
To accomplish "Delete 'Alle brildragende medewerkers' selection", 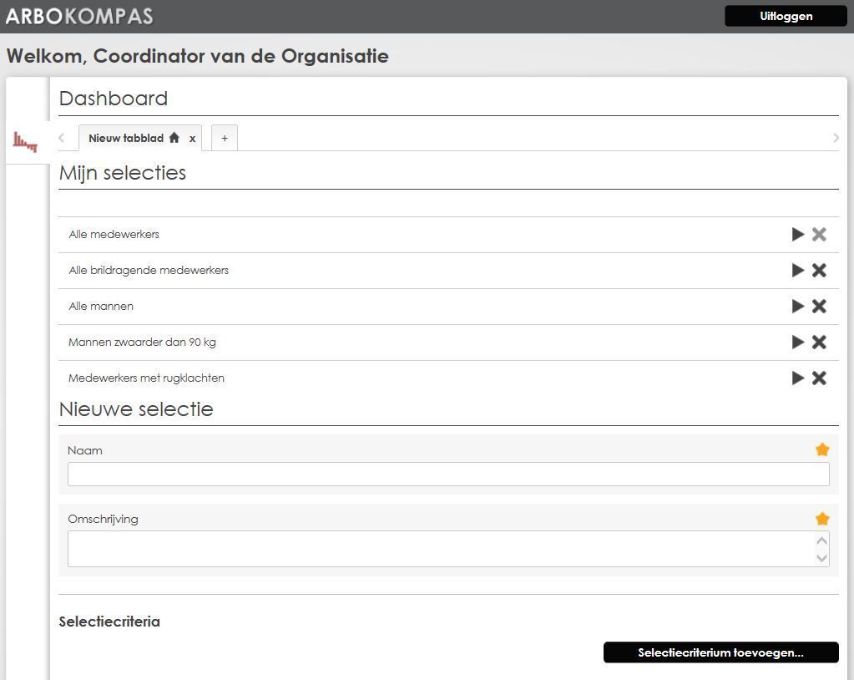I will (819, 271).
